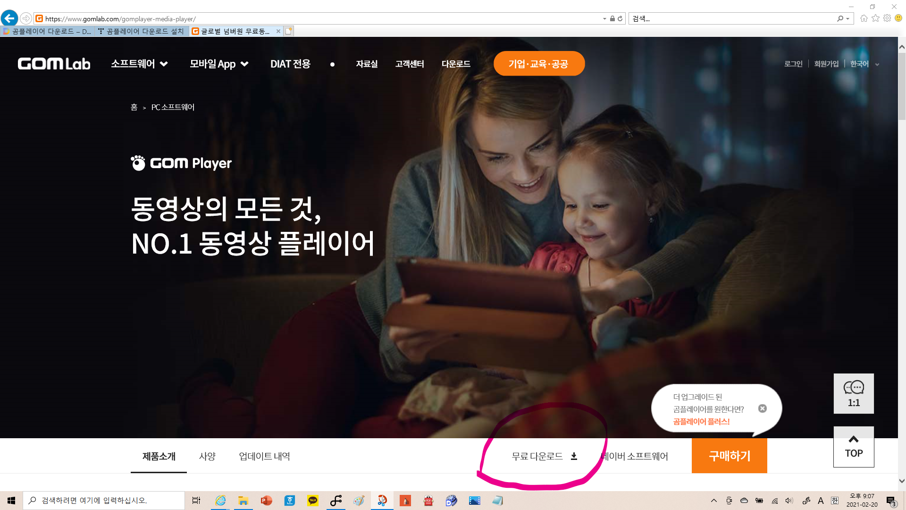Image resolution: width=906 pixels, height=510 pixels.
Task: Expand the 모바일 App menu dropdown
Action: 218,64
